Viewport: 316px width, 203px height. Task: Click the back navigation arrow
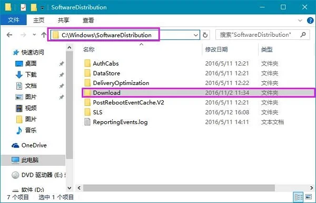9,35
